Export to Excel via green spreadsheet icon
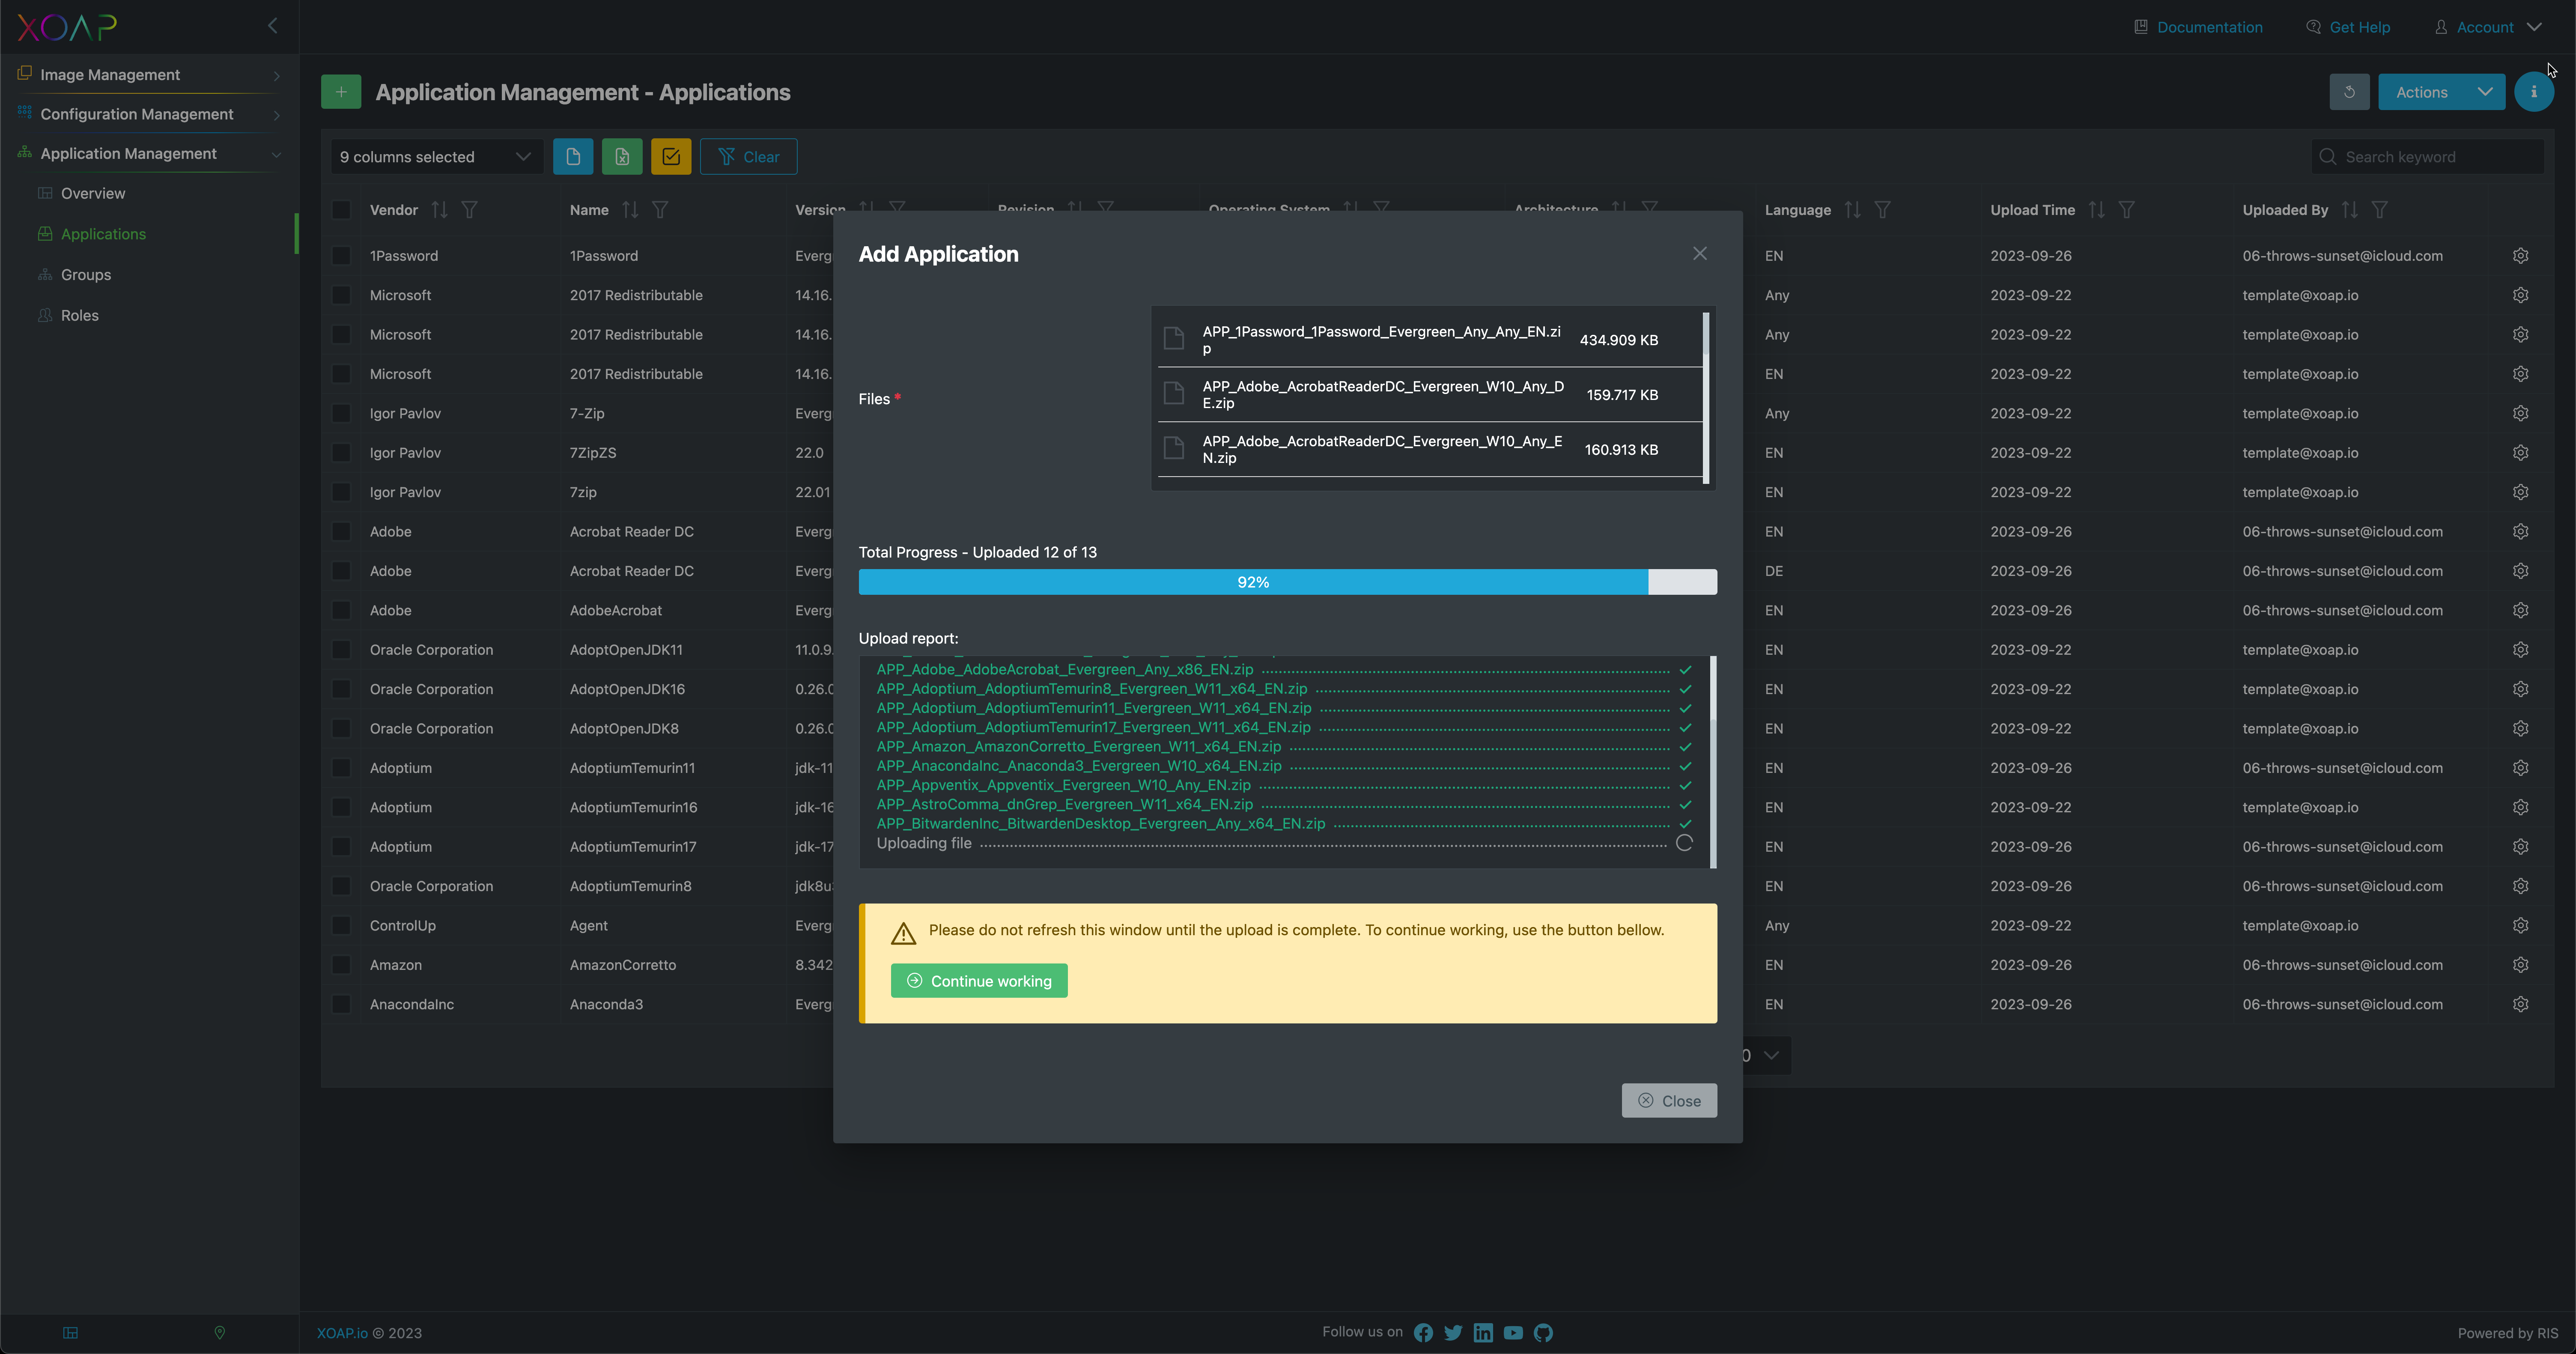 (x=622, y=157)
